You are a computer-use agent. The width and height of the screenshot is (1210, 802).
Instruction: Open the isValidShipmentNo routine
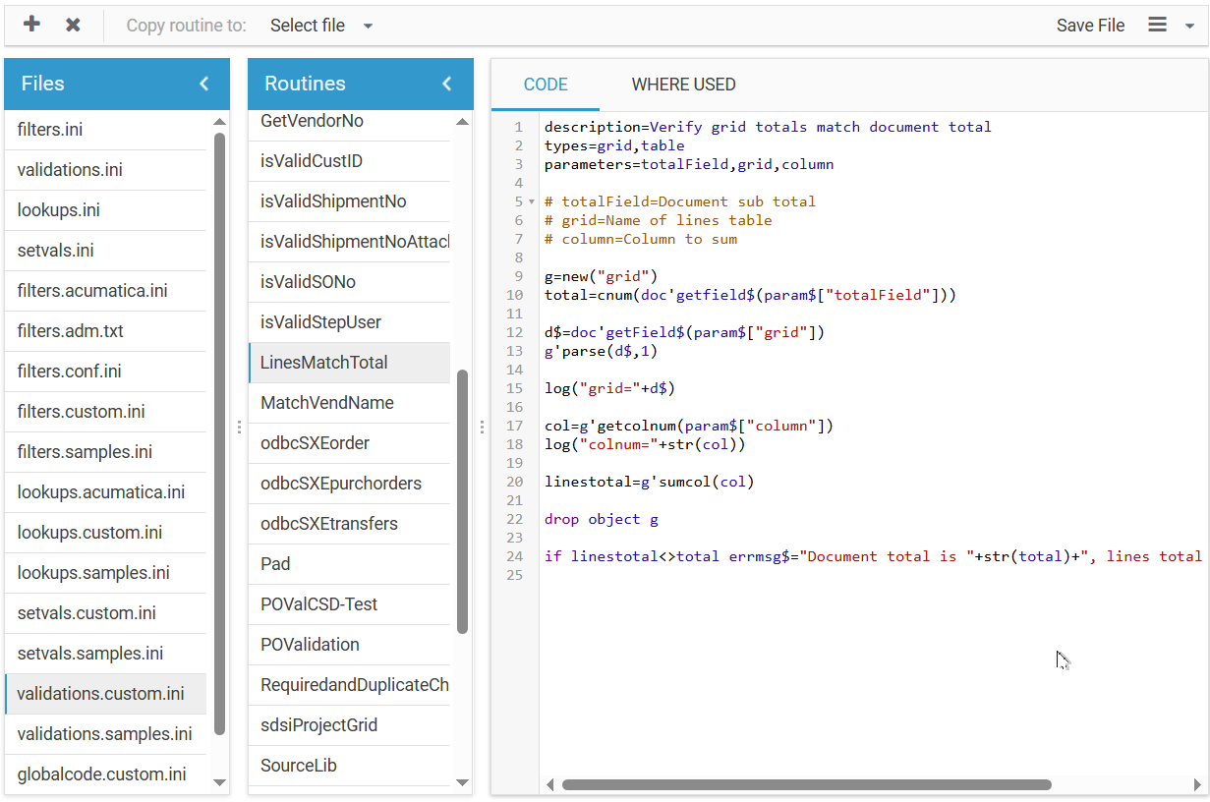click(x=349, y=201)
